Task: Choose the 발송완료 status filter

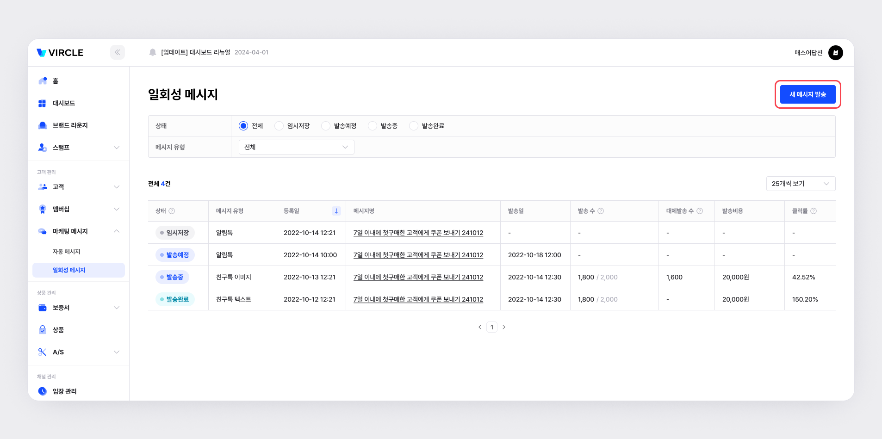Action: click(x=414, y=126)
